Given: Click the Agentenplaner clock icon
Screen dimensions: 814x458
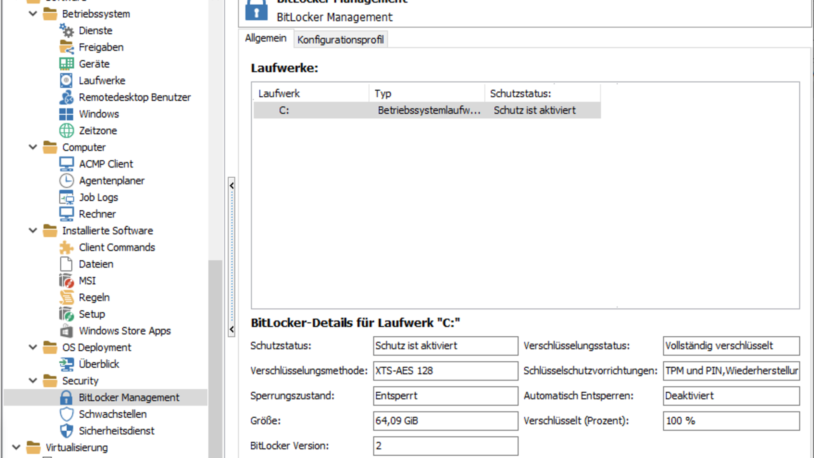Looking at the screenshot, I should click(x=67, y=181).
